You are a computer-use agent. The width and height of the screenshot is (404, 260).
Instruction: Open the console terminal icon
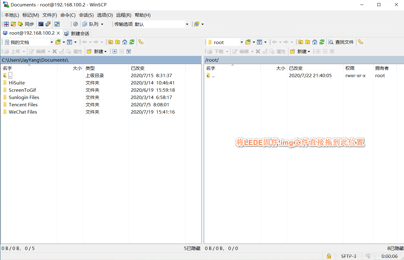point(41,24)
